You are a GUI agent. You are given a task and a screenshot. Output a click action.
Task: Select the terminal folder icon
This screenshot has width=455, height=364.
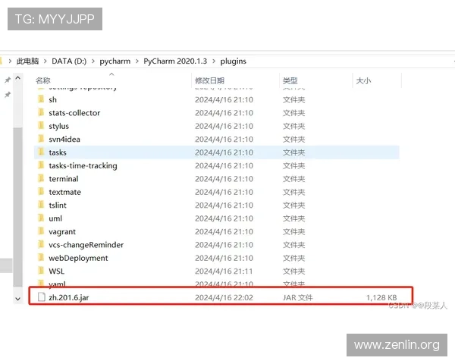pos(41,179)
